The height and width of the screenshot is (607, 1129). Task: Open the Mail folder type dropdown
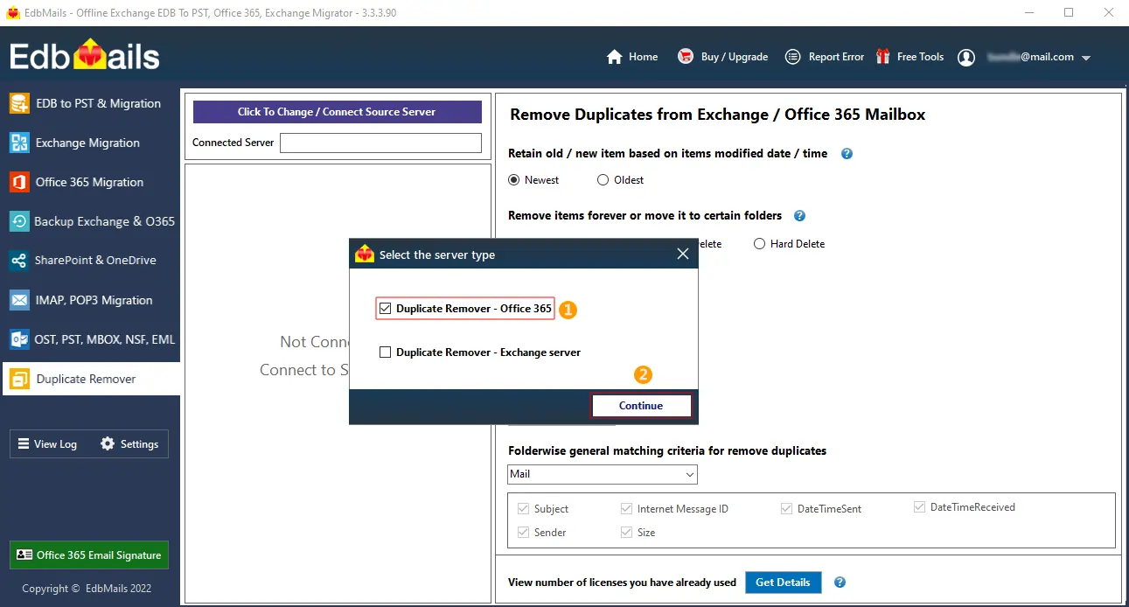point(603,474)
